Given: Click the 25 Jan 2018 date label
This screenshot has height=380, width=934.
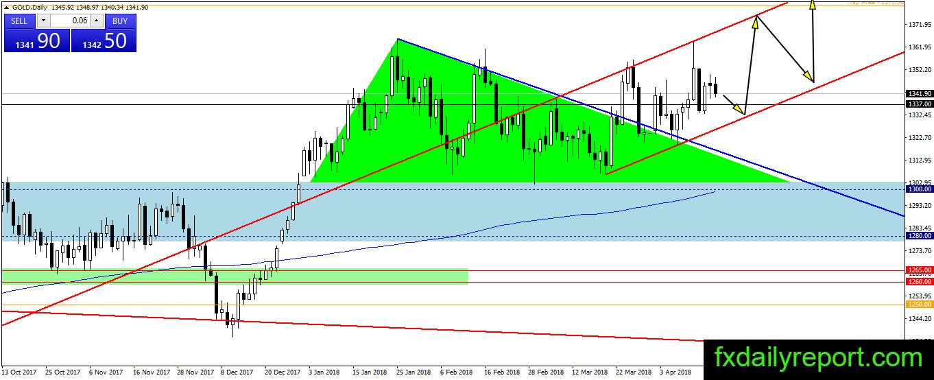Looking at the screenshot, I should 413,372.
